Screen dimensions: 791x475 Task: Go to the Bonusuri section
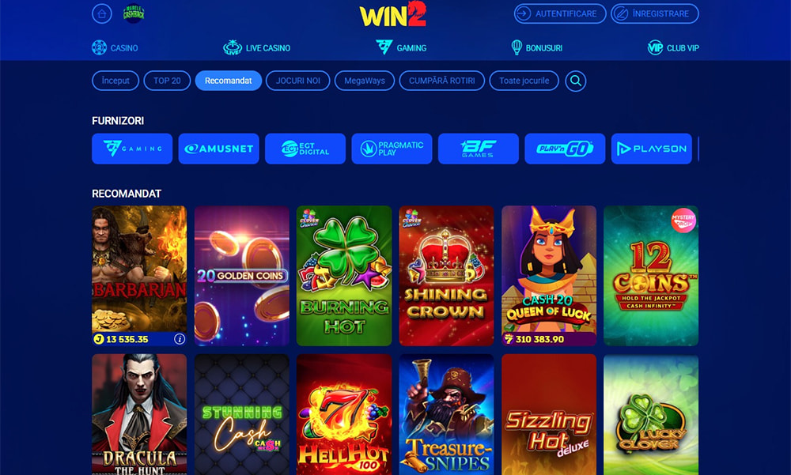537,48
